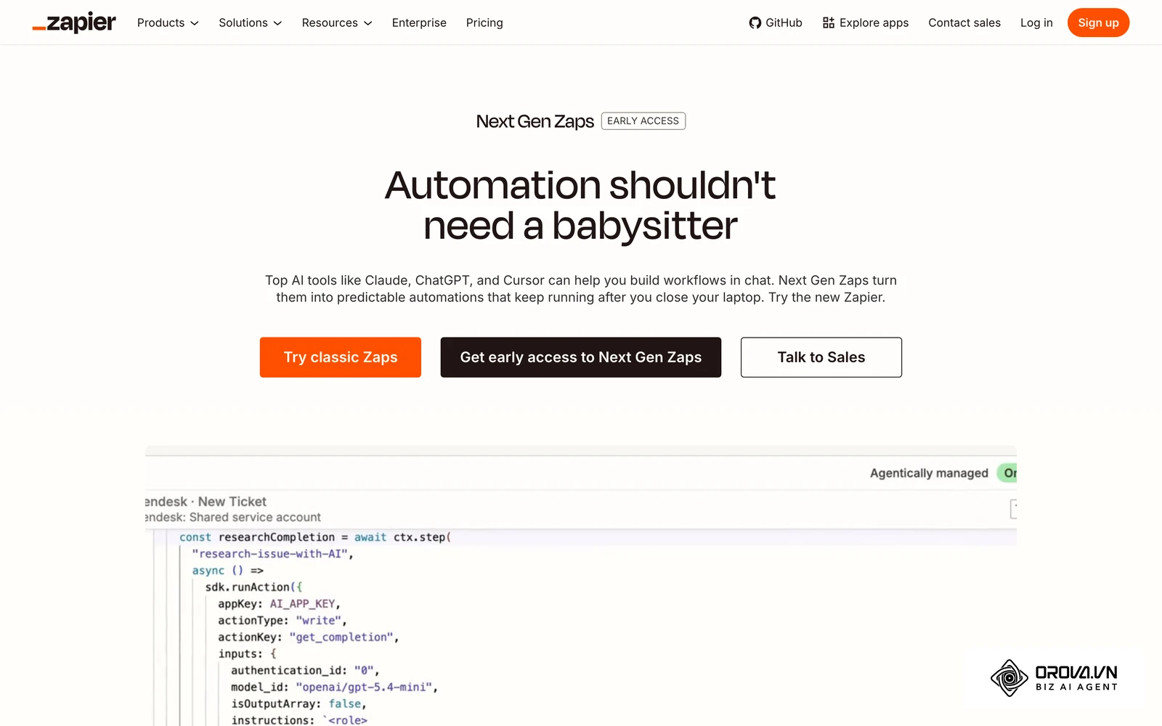Screen dimensions: 1162x726
Task: Click the isOutputArray: false line
Action: [299, 704]
